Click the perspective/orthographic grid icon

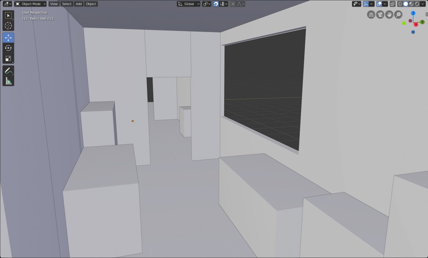(x=371, y=15)
